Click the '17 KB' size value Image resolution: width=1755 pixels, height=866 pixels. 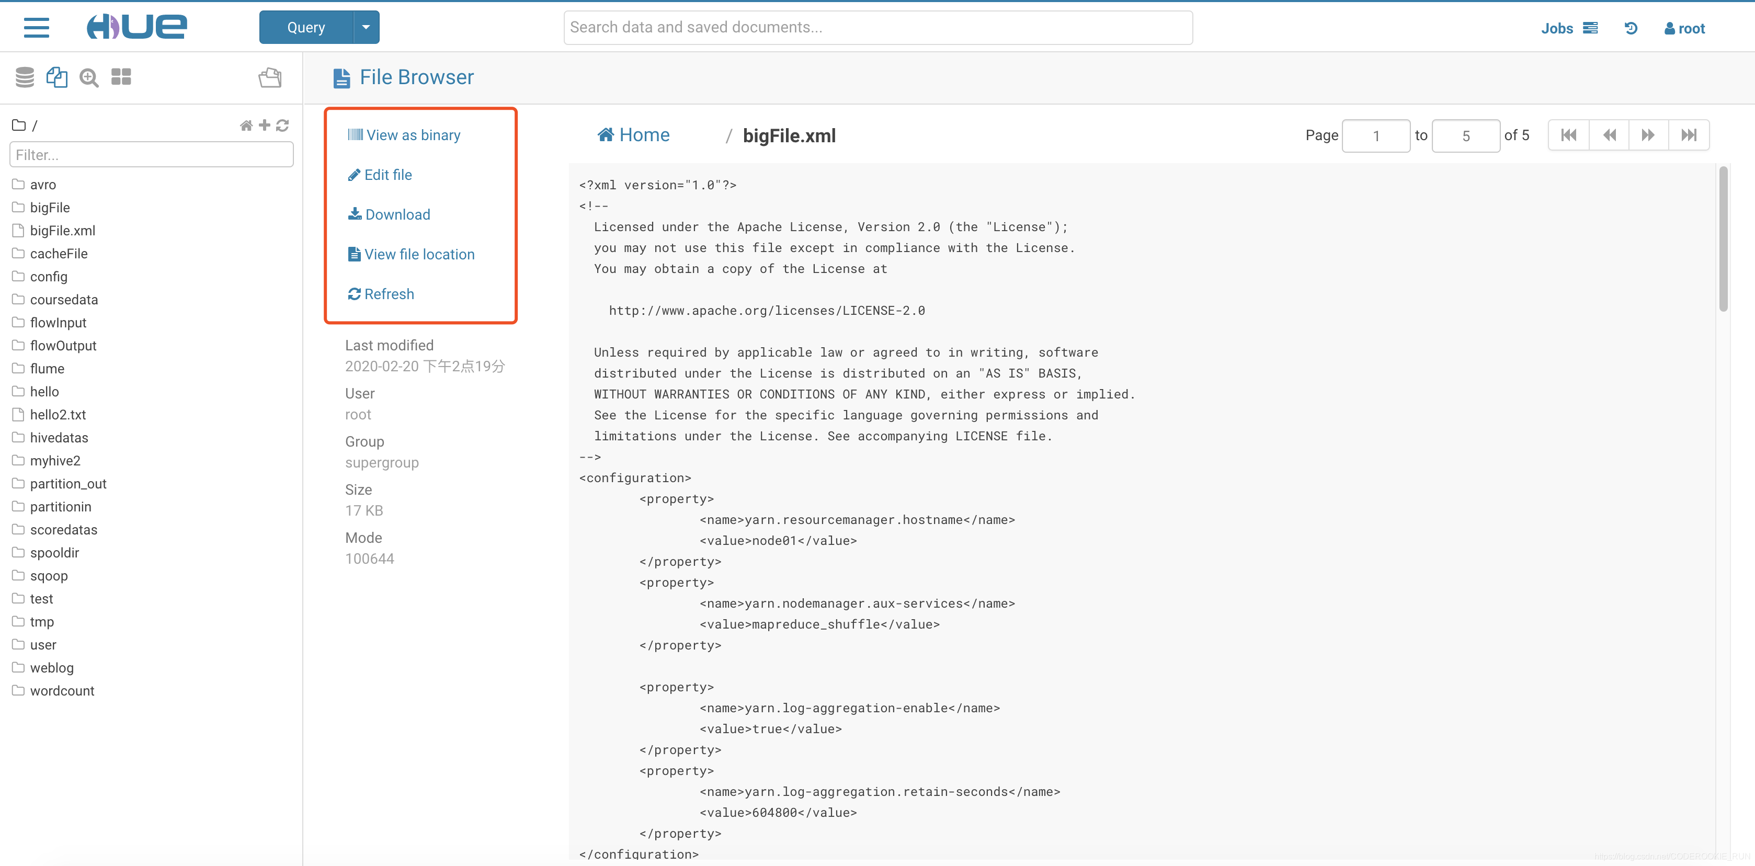(x=364, y=511)
